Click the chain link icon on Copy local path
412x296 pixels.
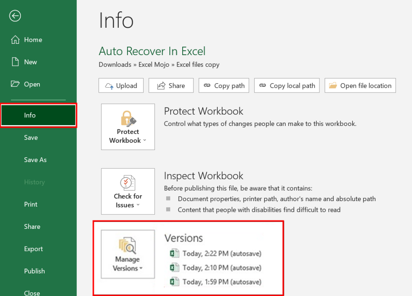pos(262,85)
